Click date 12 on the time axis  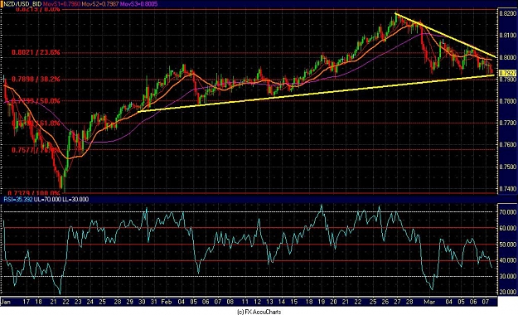258,302
